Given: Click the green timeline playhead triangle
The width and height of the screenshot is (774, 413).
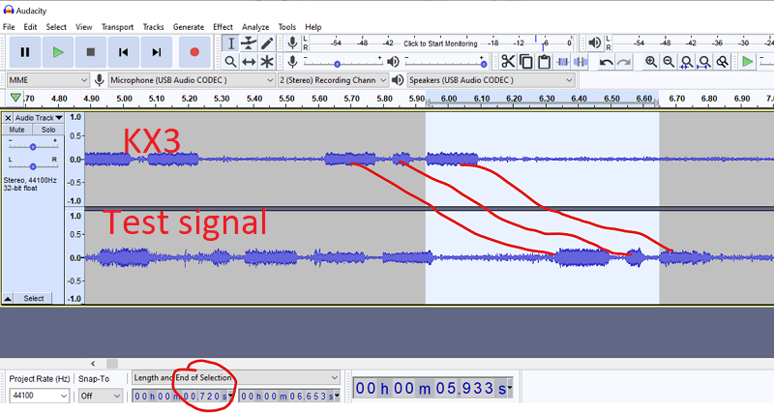Looking at the screenshot, I should 15,98.
